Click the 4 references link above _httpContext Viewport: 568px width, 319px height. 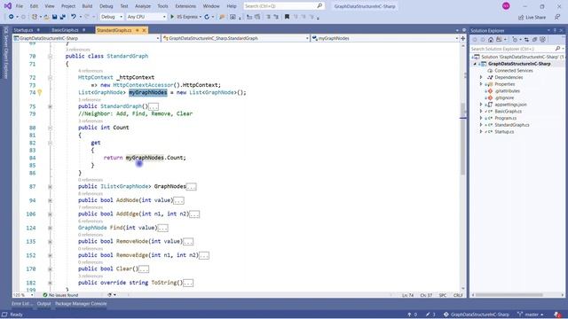91,71
